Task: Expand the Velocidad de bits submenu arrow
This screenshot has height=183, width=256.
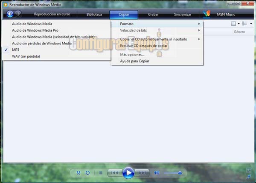Action: 199,30
